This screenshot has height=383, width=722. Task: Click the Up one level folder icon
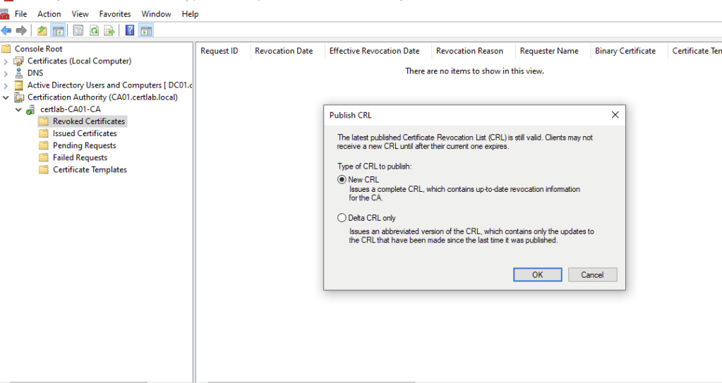click(42, 30)
